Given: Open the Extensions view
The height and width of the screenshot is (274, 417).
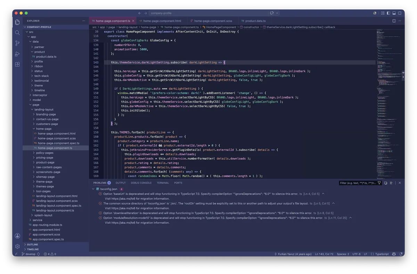Looking at the screenshot, I should (17, 64).
